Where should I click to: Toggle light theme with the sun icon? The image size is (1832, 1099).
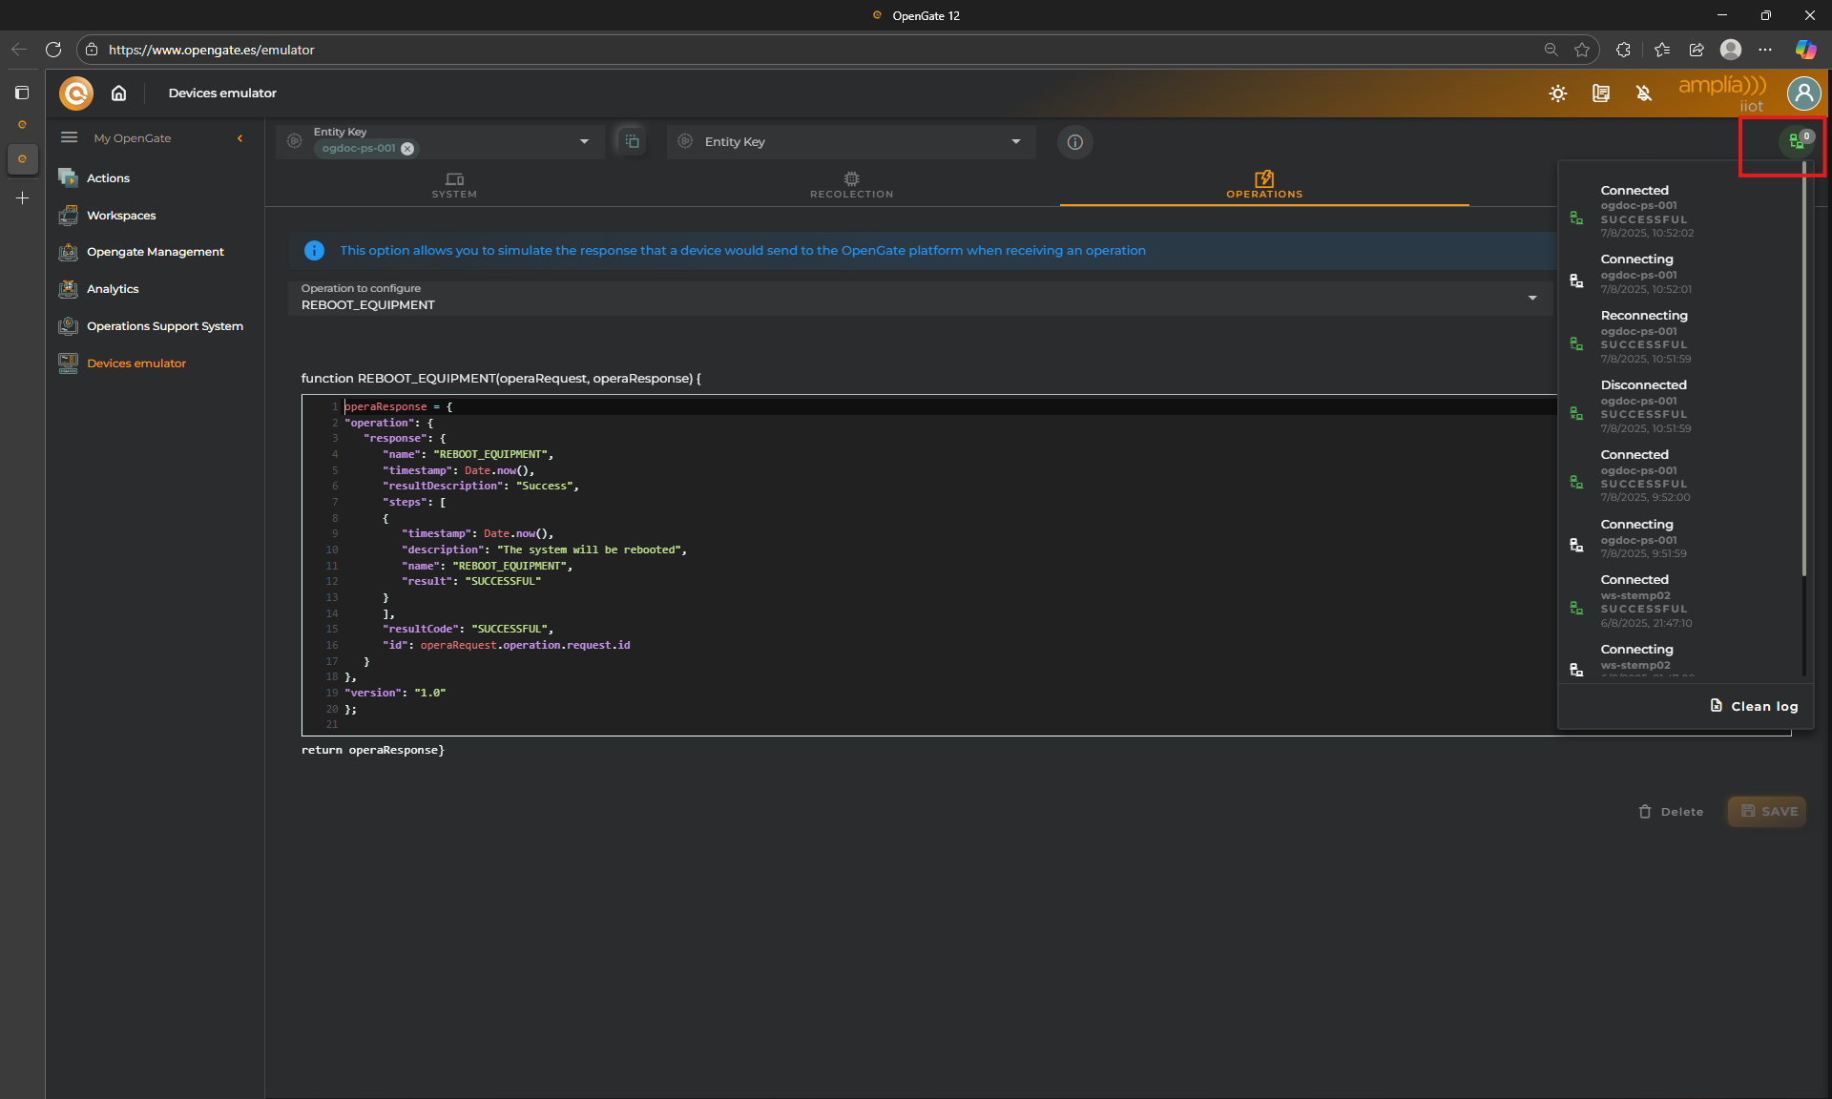pyautogui.click(x=1557, y=93)
